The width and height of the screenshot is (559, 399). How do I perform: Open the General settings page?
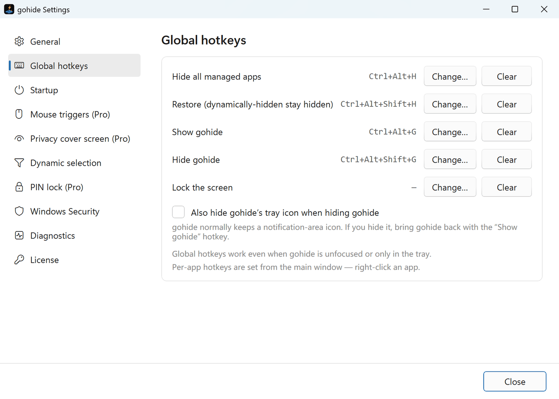(x=74, y=41)
